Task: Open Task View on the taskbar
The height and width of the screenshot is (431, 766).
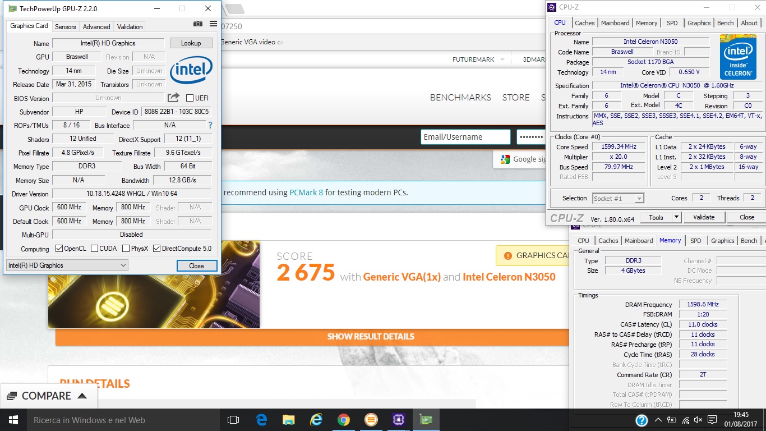Action: (x=233, y=420)
